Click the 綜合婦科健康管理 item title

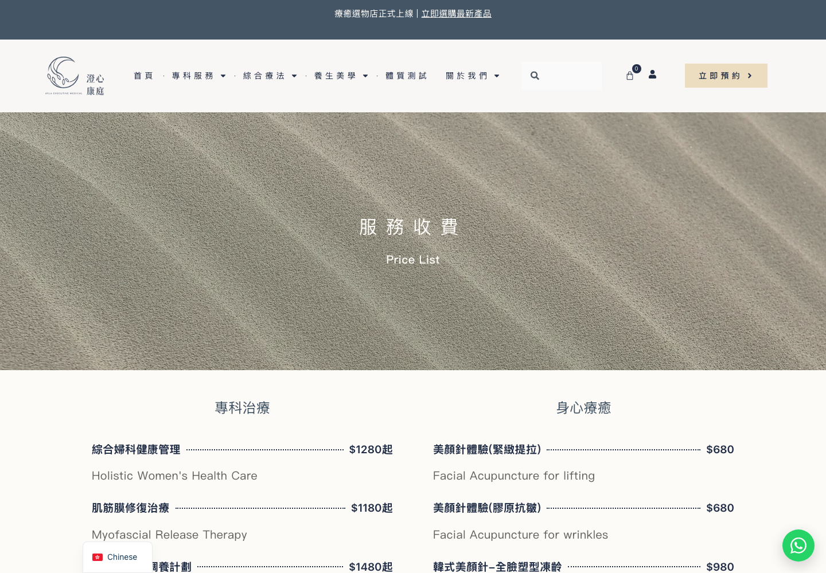[x=136, y=450]
